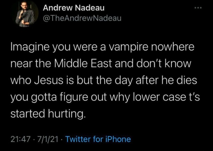
Task: Click the words "figure out" in the tweet
Action: 84,98
